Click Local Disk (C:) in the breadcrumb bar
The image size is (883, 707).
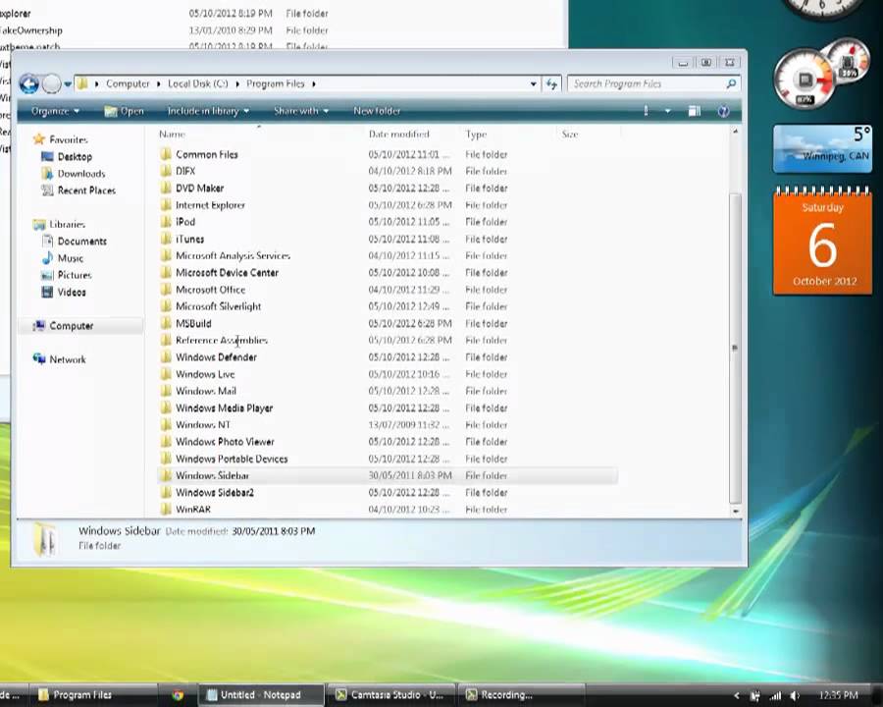(198, 84)
